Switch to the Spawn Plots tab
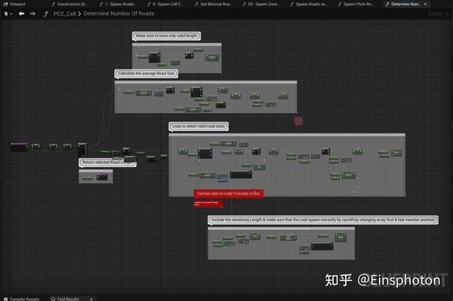453x301 pixels. click(357, 4)
